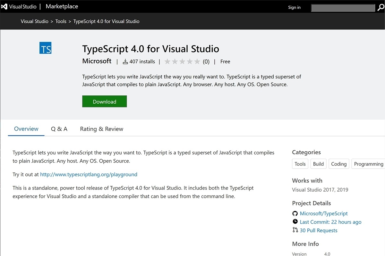This screenshot has width=385, height=256.
Task: Select the Programming category tag
Action: point(368,164)
